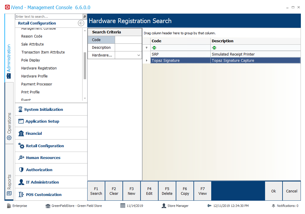305x214 pixels.
Task: Click the Notifications bell icon
Action: pyautogui.click(x=273, y=206)
